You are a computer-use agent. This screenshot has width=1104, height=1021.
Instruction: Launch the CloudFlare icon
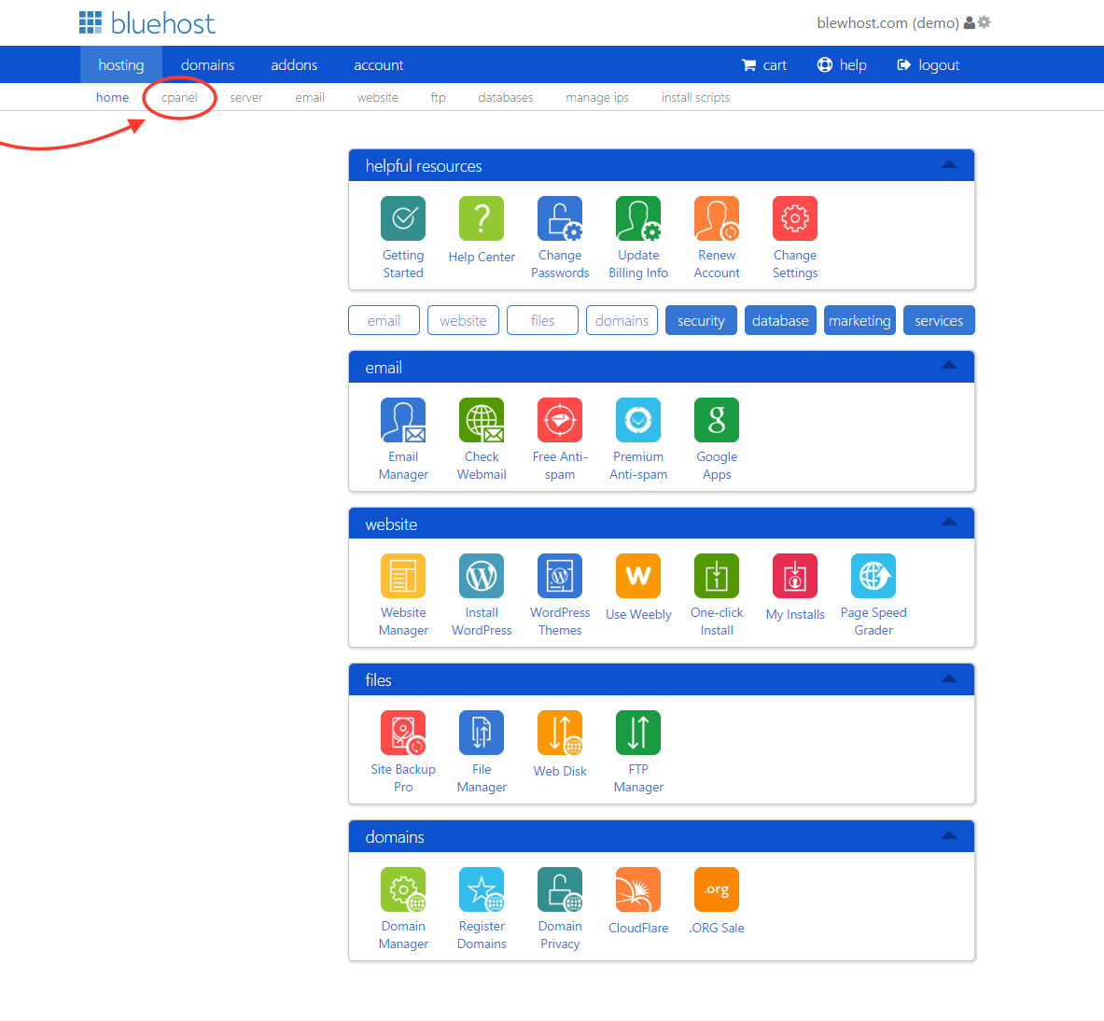[638, 890]
